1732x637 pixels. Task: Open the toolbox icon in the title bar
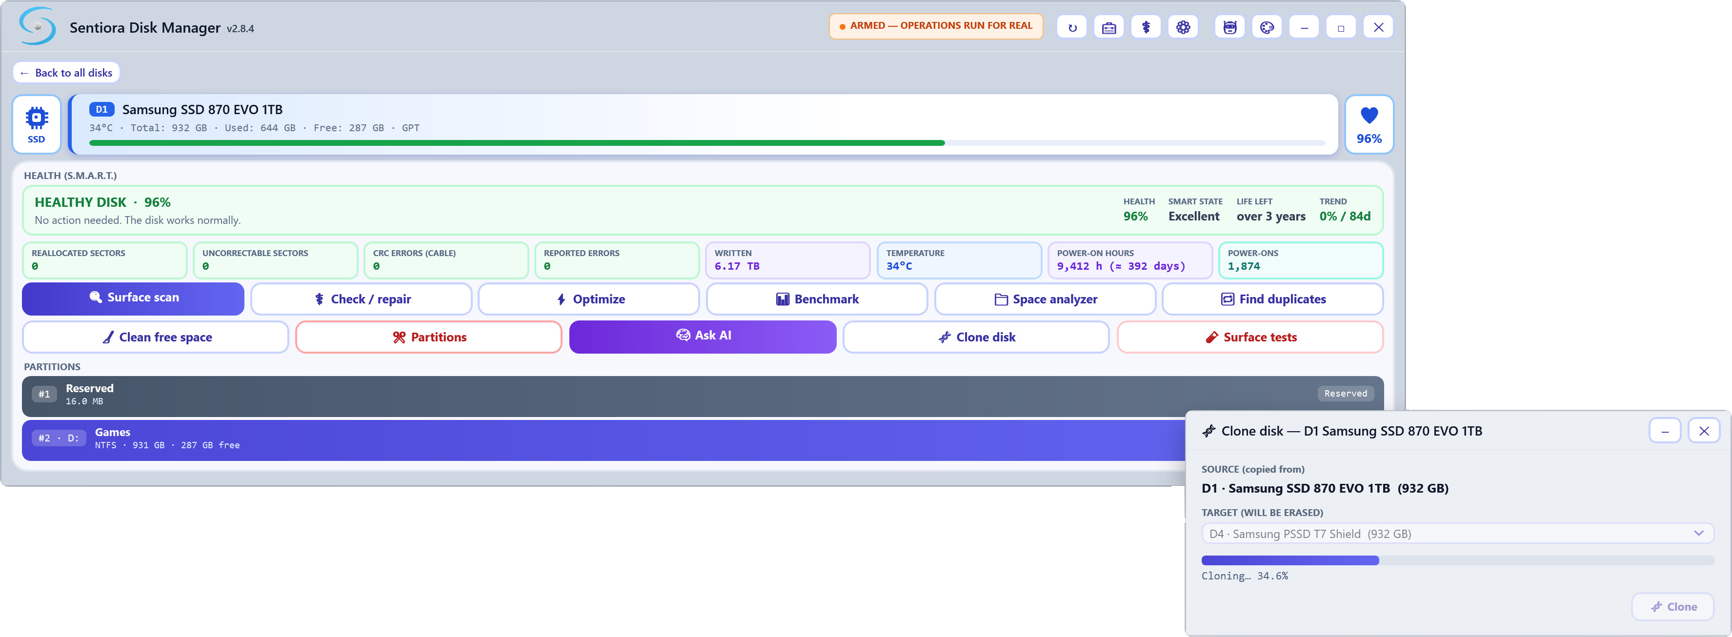(x=1108, y=27)
